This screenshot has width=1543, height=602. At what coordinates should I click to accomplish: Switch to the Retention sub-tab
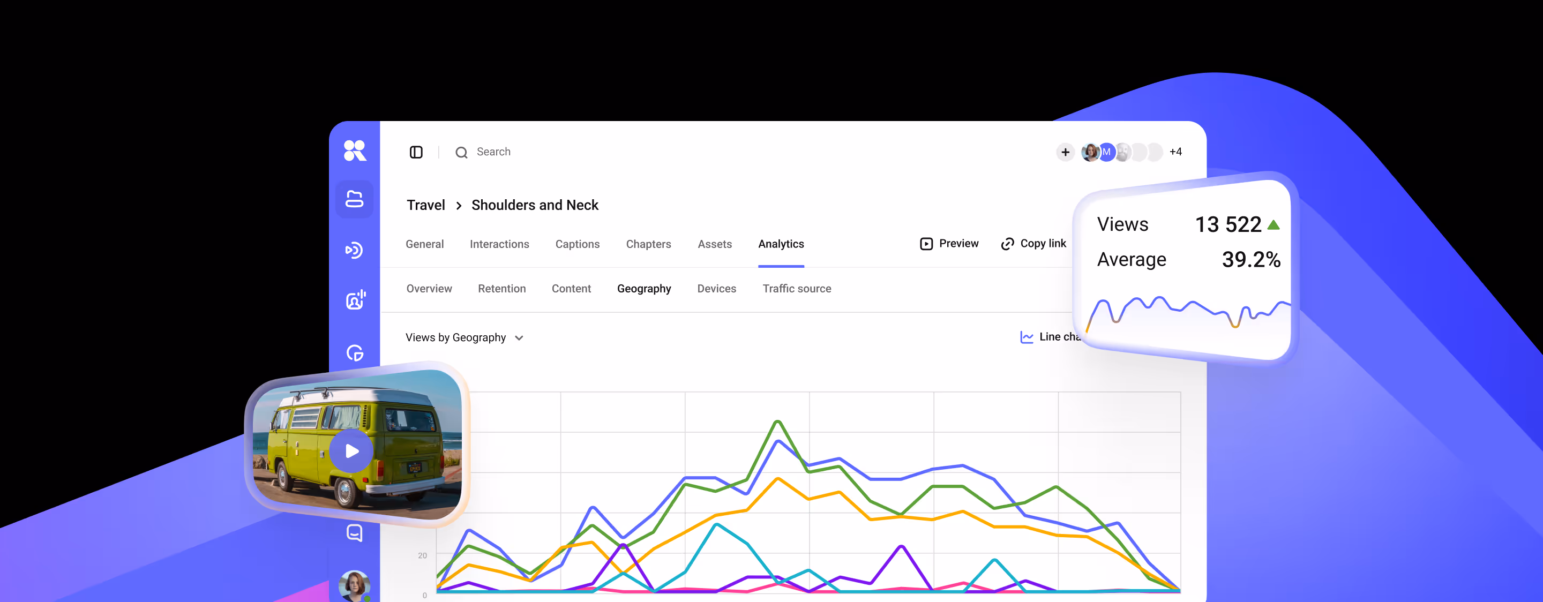tap(501, 289)
